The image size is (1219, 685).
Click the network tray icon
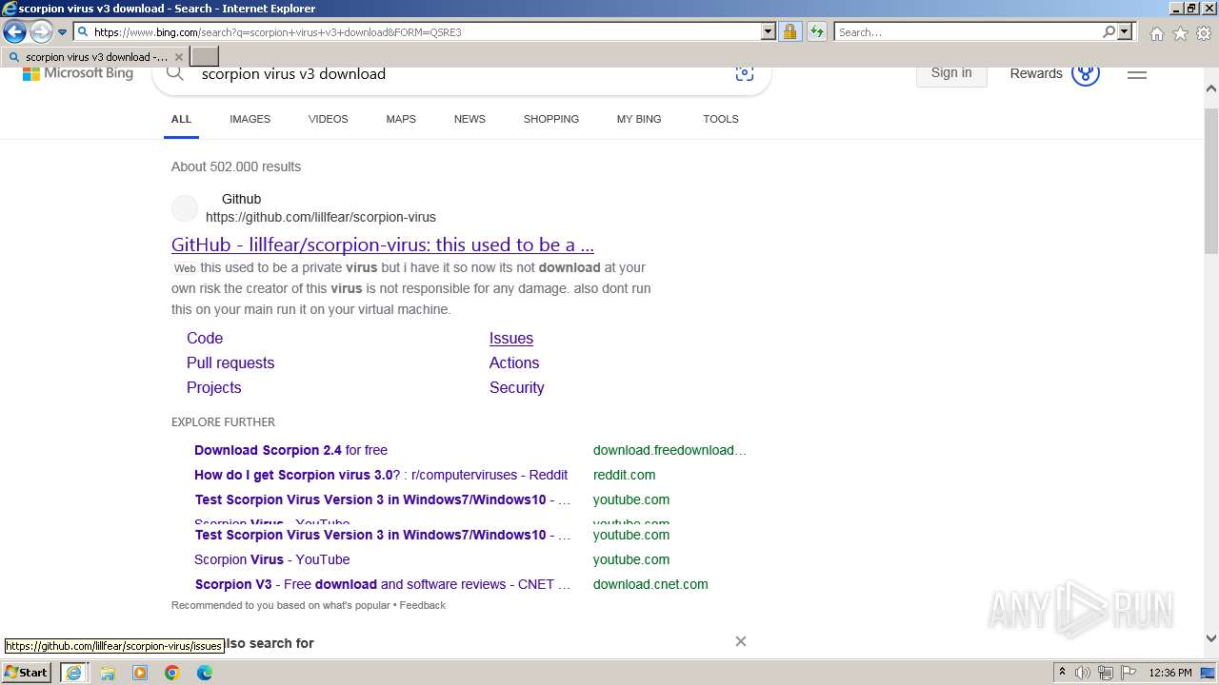coord(1106,673)
